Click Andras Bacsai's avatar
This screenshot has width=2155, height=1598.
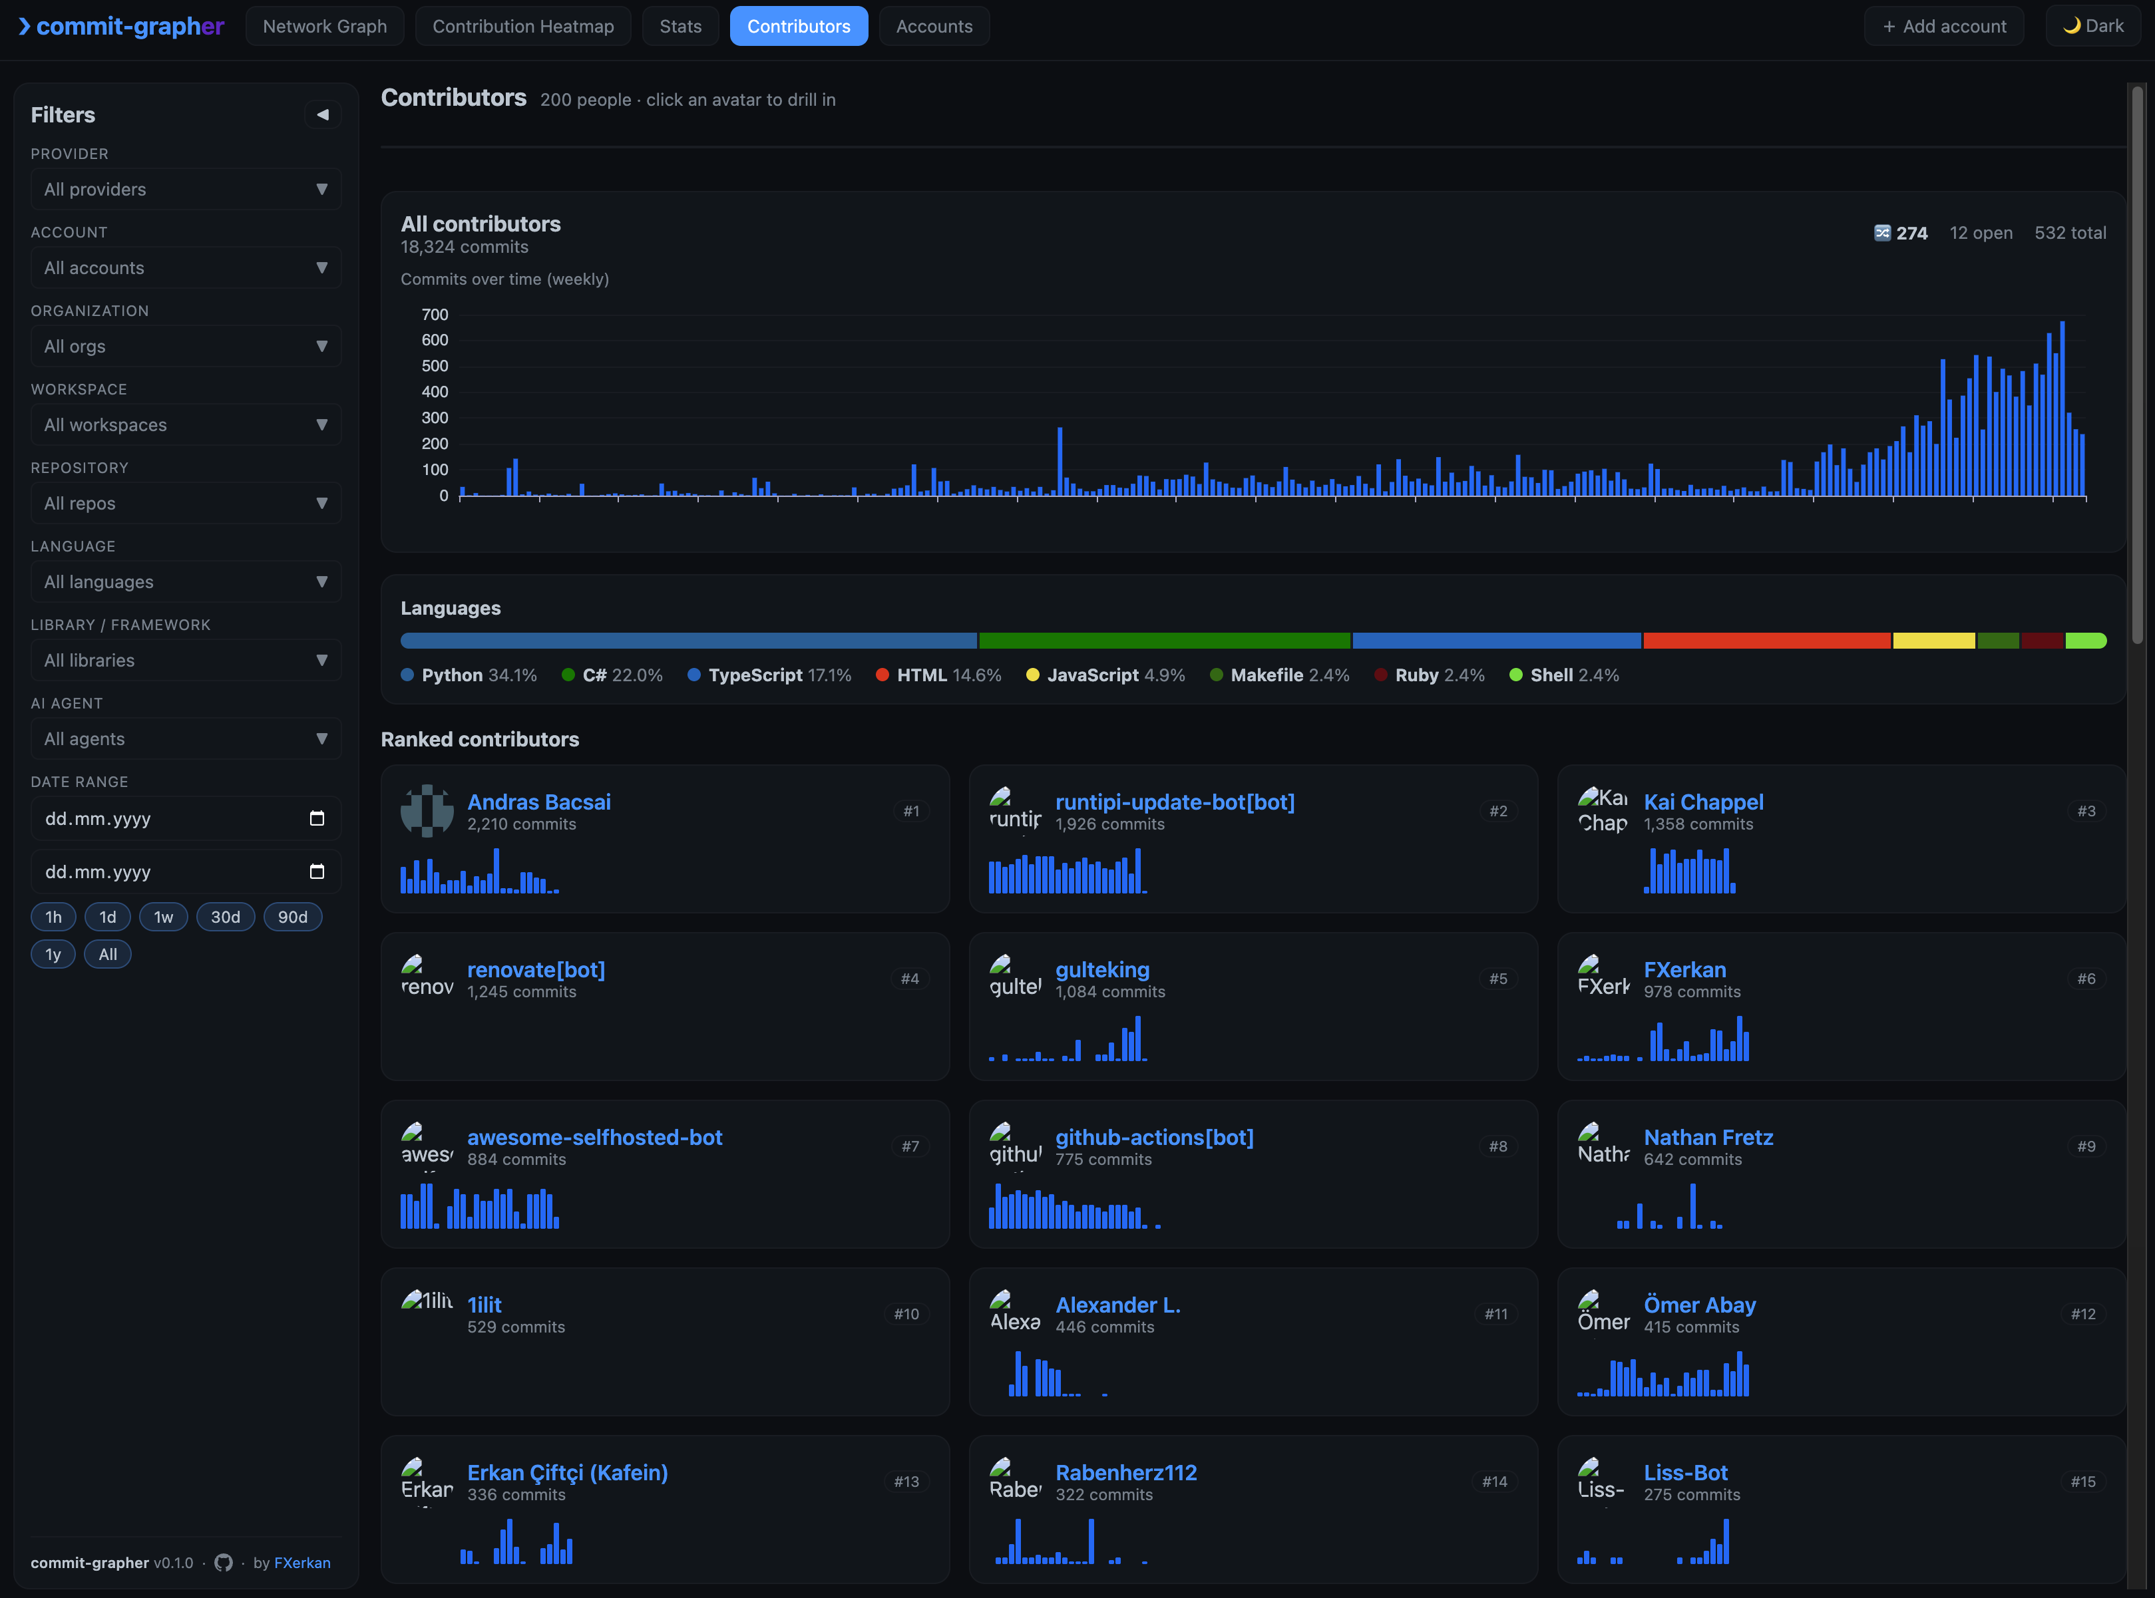[x=427, y=810]
